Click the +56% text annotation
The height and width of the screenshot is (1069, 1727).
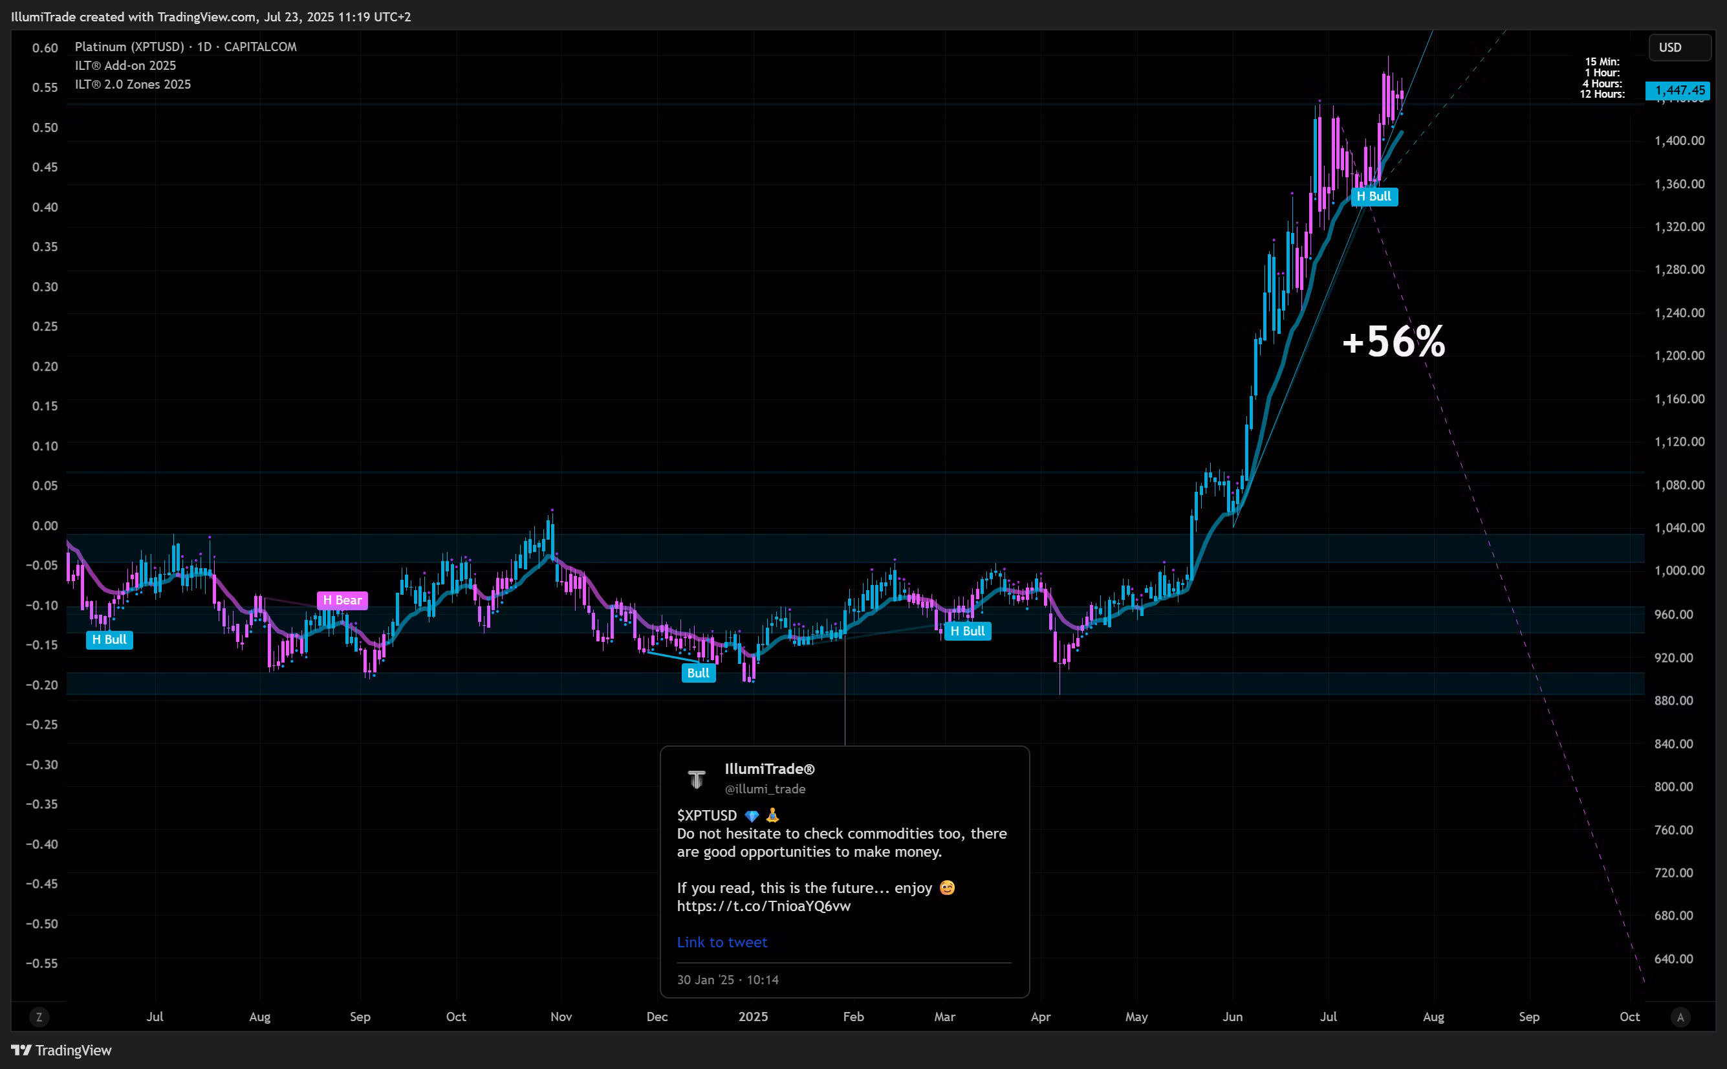[1393, 342]
